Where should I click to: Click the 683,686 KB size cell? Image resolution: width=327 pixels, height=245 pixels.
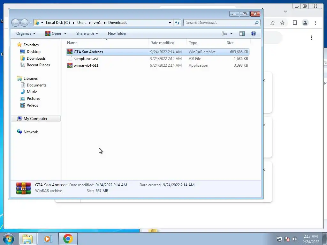(239, 52)
